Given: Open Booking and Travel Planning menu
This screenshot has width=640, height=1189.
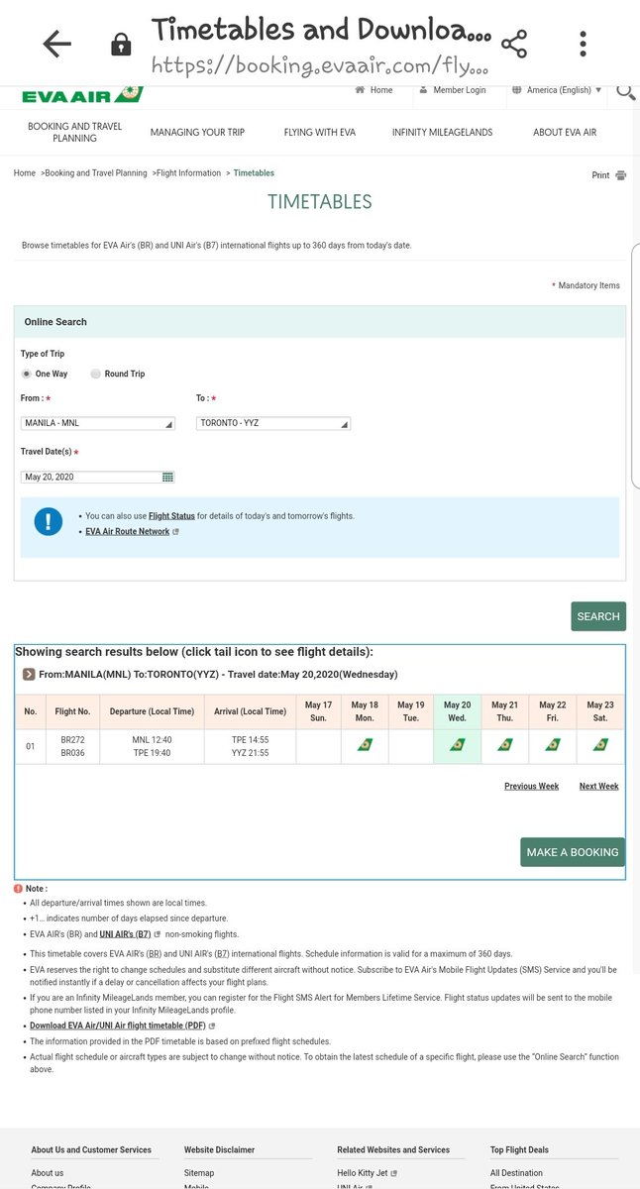Looking at the screenshot, I should click(75, 133).
